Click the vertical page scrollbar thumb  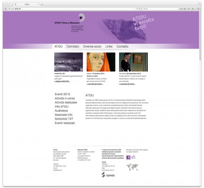(200, 36)
